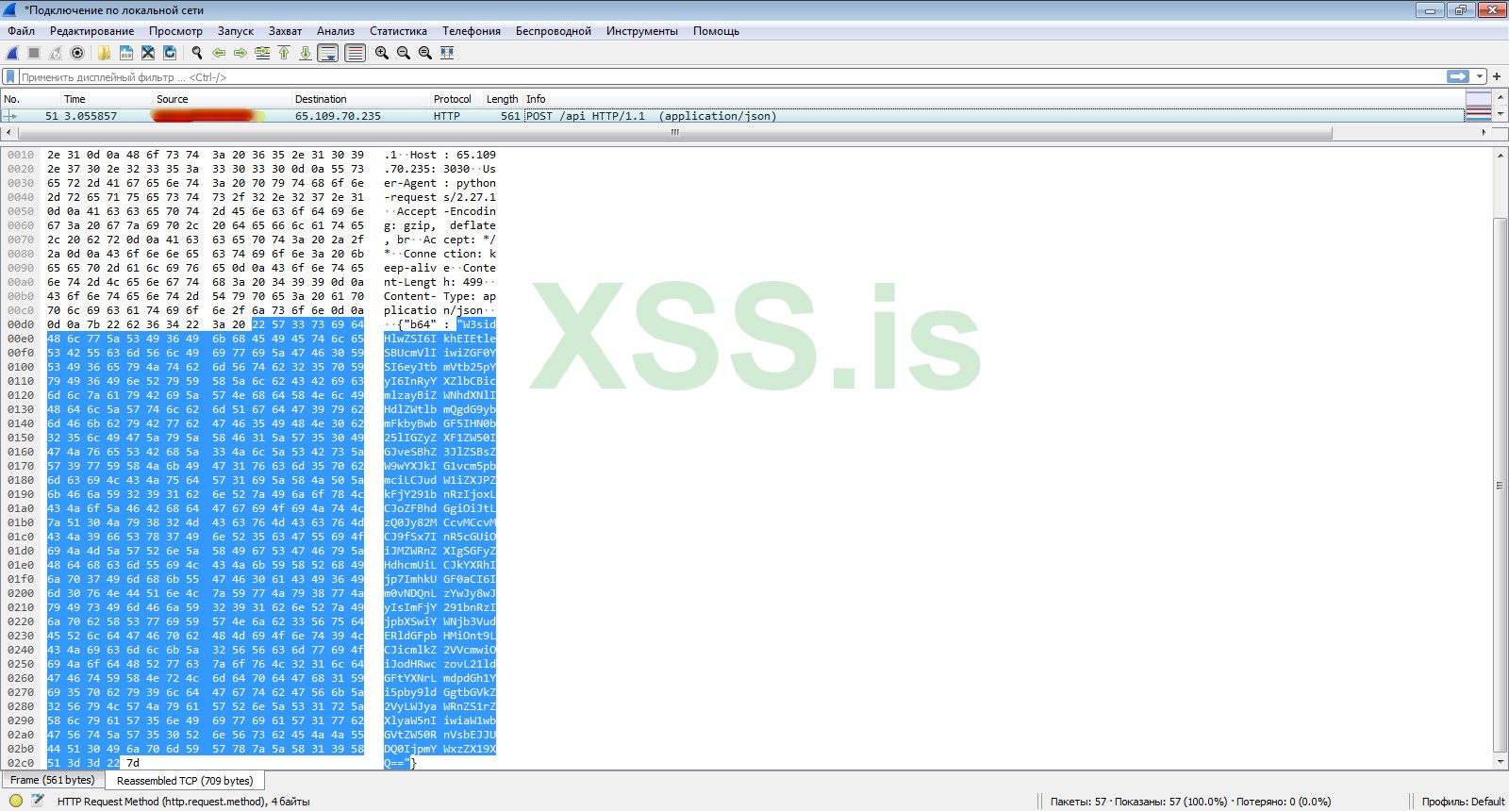Toggle packet colorization rules
Image resolution: width=1509 pixels, height=811 pixels.
[355, 53]
